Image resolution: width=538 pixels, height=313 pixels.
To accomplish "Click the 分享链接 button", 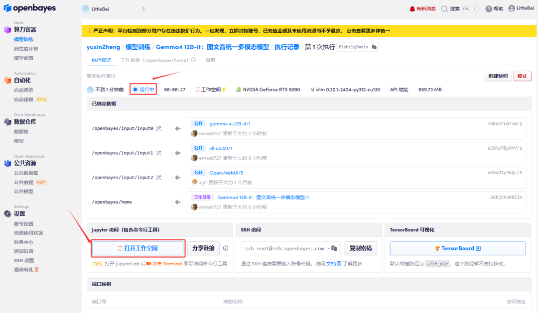I will (203, 248).
